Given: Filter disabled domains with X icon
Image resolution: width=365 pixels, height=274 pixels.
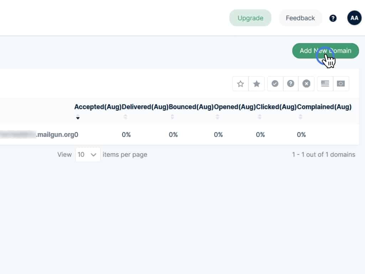Looking at the screenshot, I should coord(307,84).
